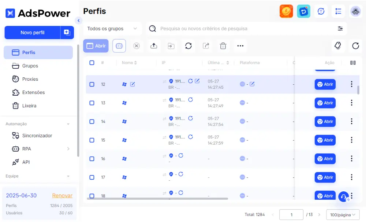Click the trash delete toolbar icon
The image size is (366, 222).
223,46
